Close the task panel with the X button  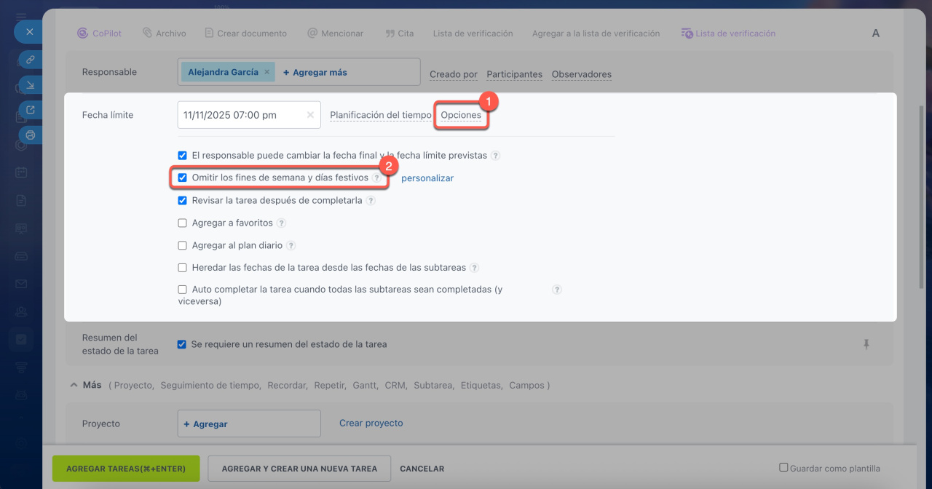29,32
